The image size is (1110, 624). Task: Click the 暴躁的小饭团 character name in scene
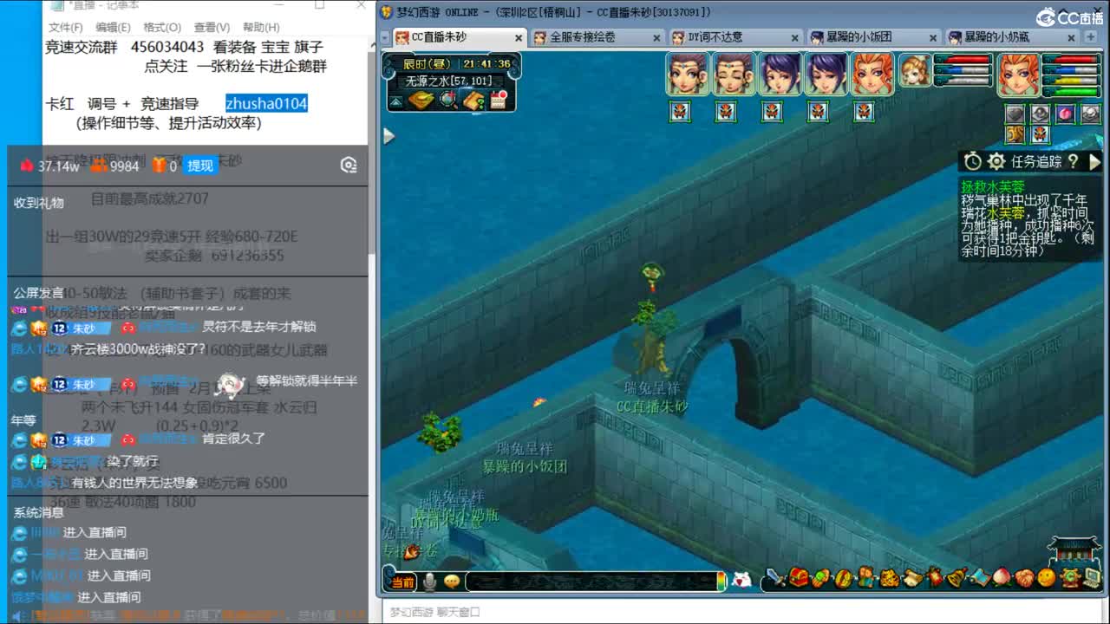tap(525, 466)
